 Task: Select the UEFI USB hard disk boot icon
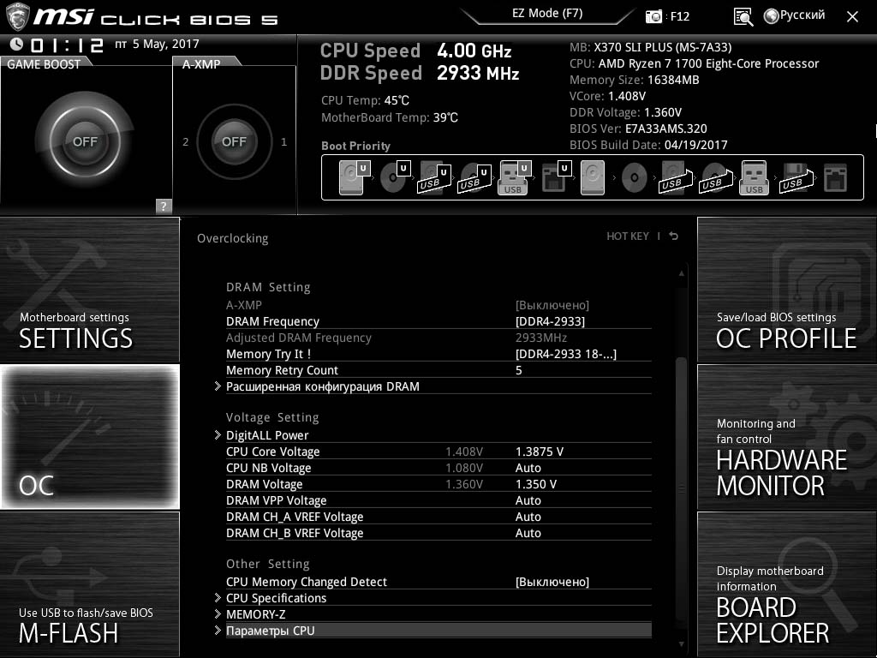point(434,177)
